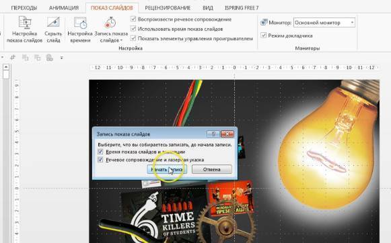The height and width of the screenshot is (243, 391).
Task: Open quick access toolbar customize arrow
Action: 62,58
